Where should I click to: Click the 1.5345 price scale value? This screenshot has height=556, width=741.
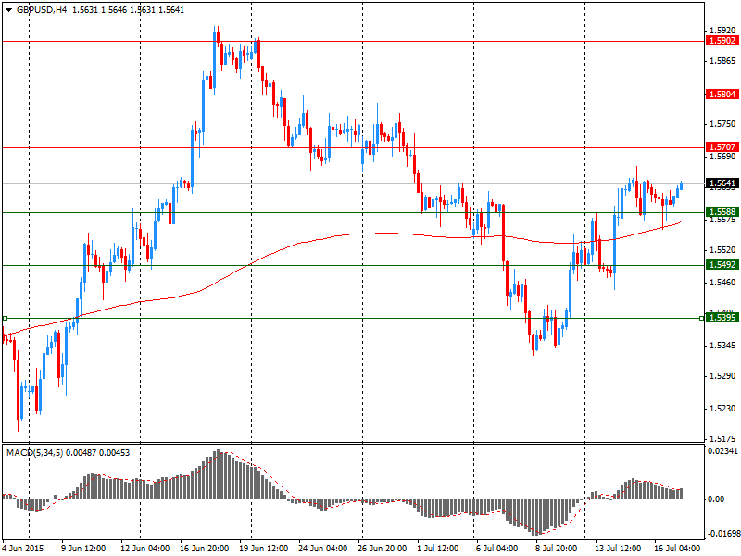point(722,346)
